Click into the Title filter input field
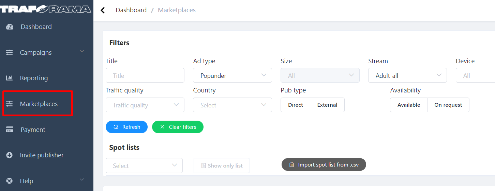 pyautogui.click(x=145, y=75)
